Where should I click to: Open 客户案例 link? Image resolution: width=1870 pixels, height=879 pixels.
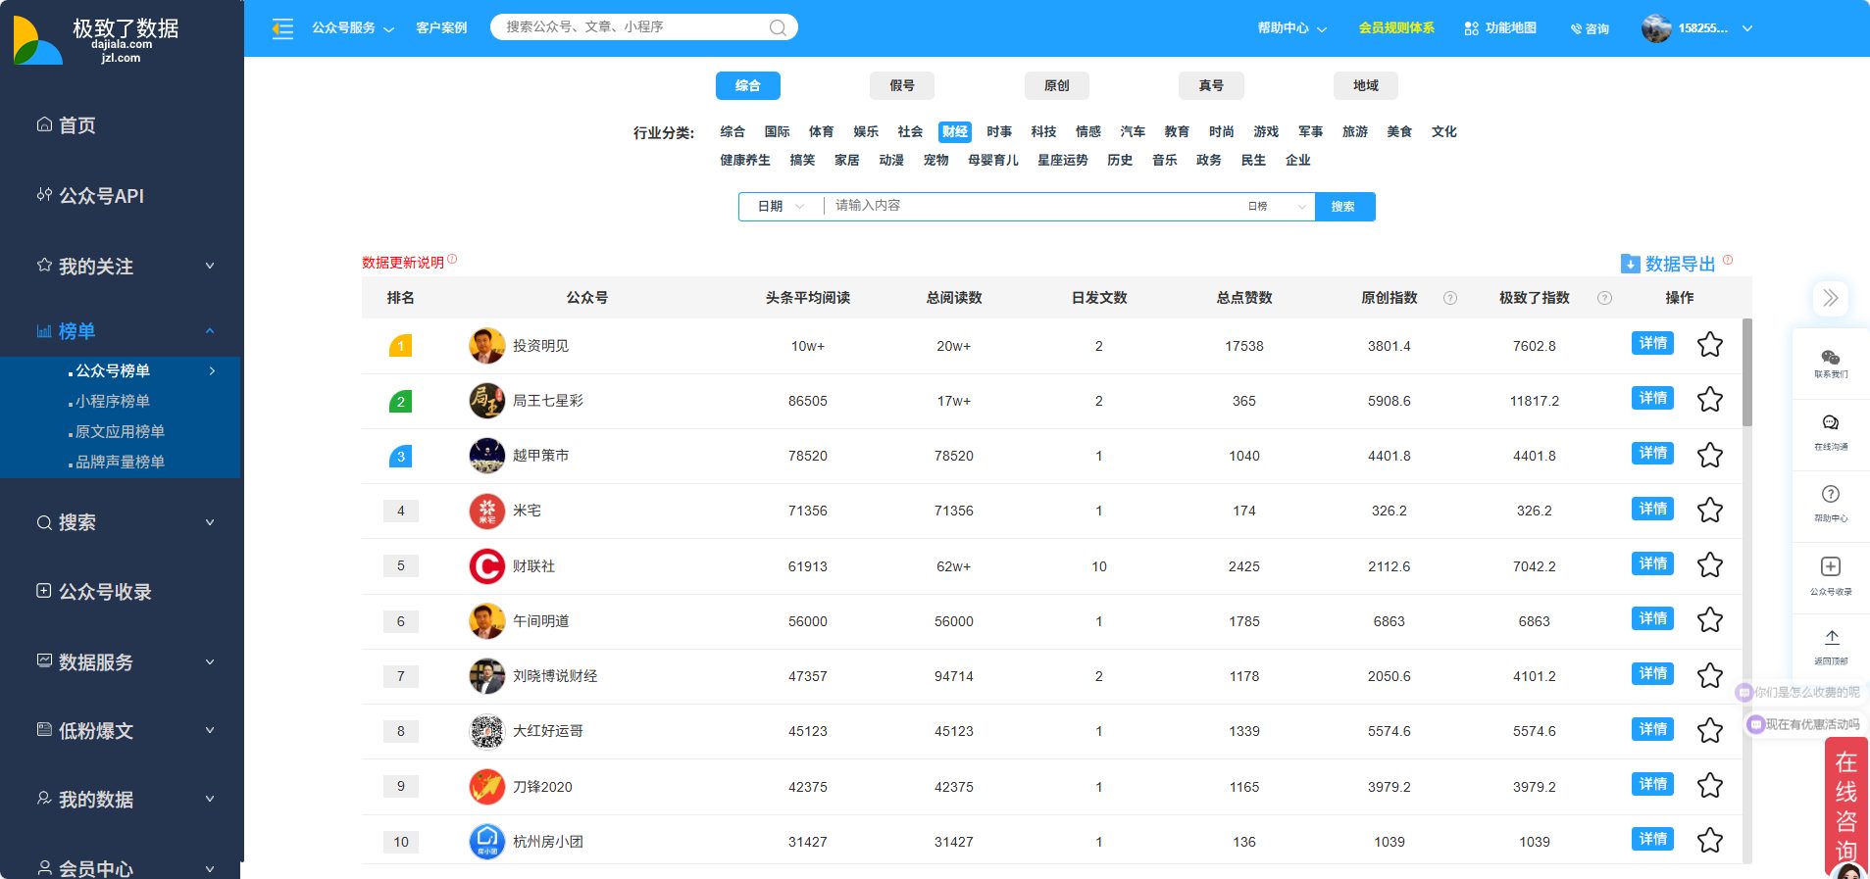coord(441,28)
